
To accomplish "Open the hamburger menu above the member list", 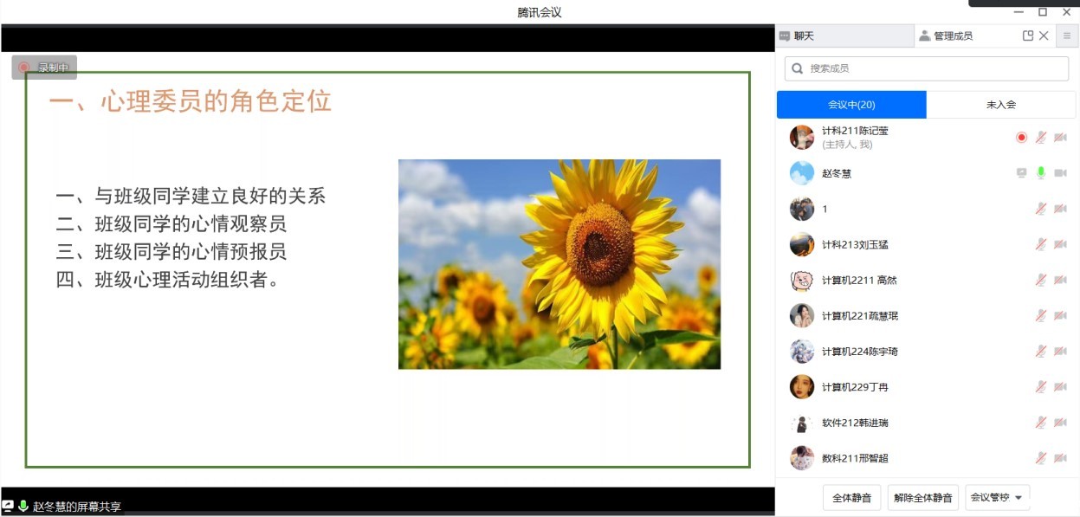I will click(x=1067, y=36).
